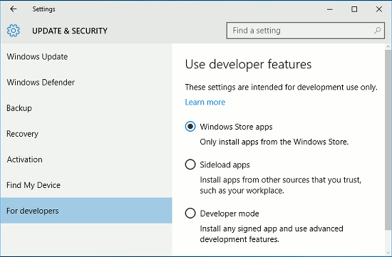Image resolution: width=392 pixels, height=257 pixels.
Task: Open settings home via gear icon
Action: [x=14, y=31]
